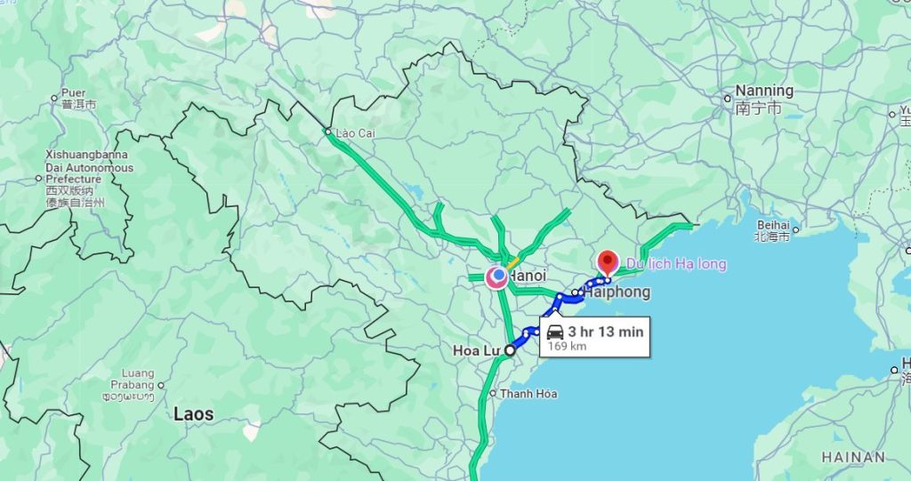
Task: Click the Hainan island label
Action: point(853,457)
